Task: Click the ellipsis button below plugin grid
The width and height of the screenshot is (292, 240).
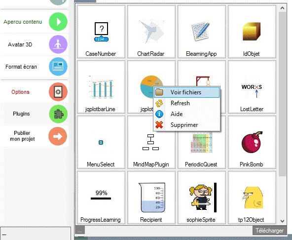Action: [x=80, y=230]
